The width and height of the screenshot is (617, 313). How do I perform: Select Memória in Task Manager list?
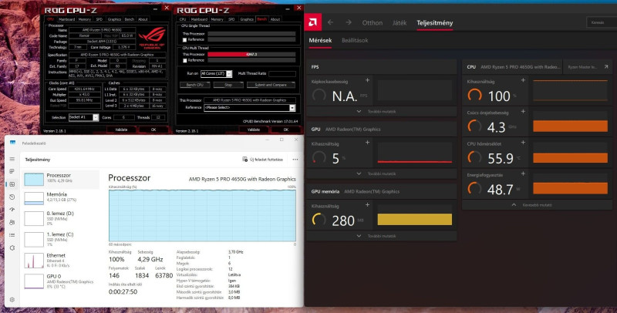[62, 197]
